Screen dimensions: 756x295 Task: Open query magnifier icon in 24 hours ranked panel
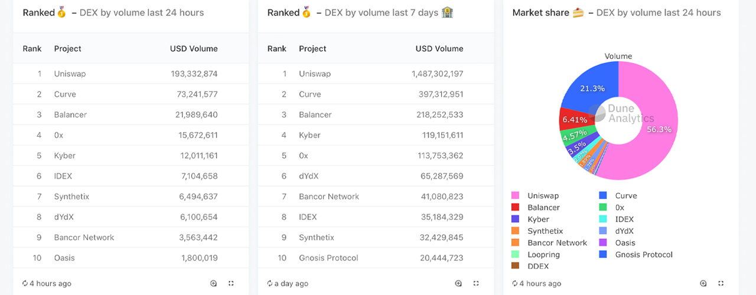coord(214,283)
